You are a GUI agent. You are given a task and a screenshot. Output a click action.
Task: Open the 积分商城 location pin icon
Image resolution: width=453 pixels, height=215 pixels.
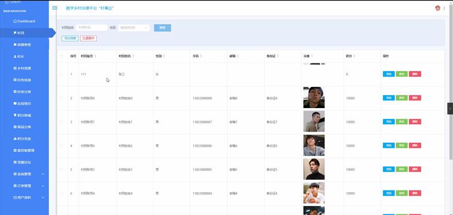pos(15,115)
